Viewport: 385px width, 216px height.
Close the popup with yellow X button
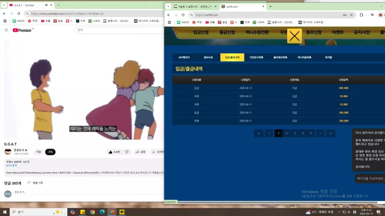(x=294, y=36)
